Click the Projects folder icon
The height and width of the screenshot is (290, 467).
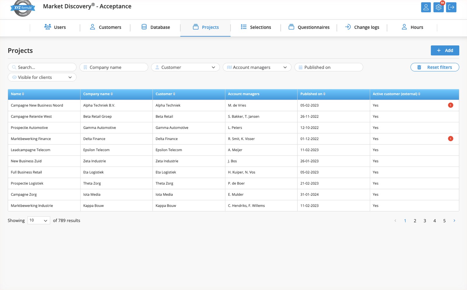click(196, 27)
